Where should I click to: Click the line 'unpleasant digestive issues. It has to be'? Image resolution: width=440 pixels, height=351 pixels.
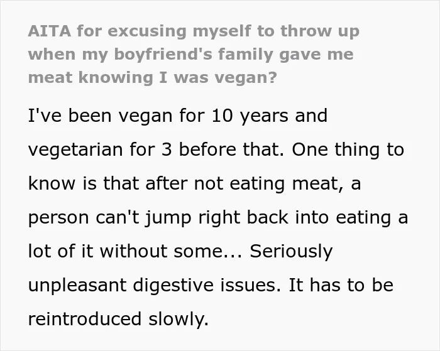211,285
